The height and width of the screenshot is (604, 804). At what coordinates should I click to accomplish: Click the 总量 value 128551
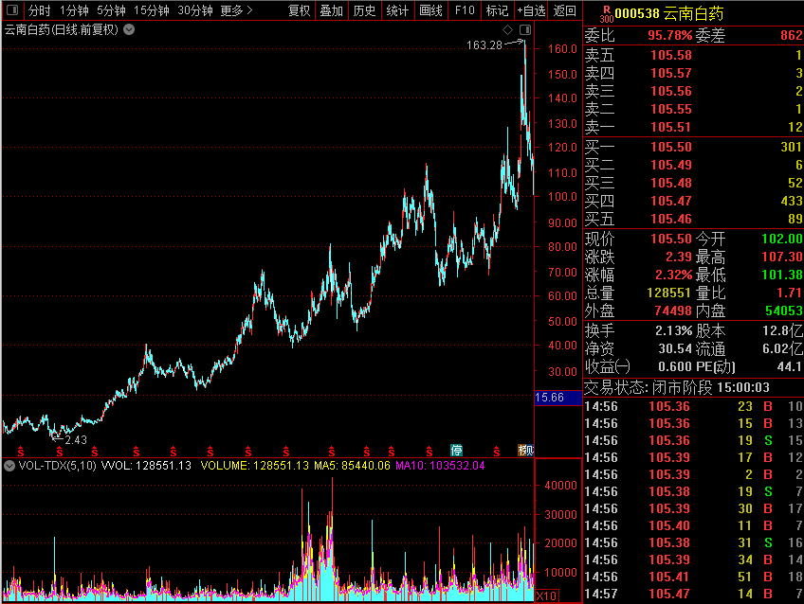pyautogui.click(x=668, y=293)
